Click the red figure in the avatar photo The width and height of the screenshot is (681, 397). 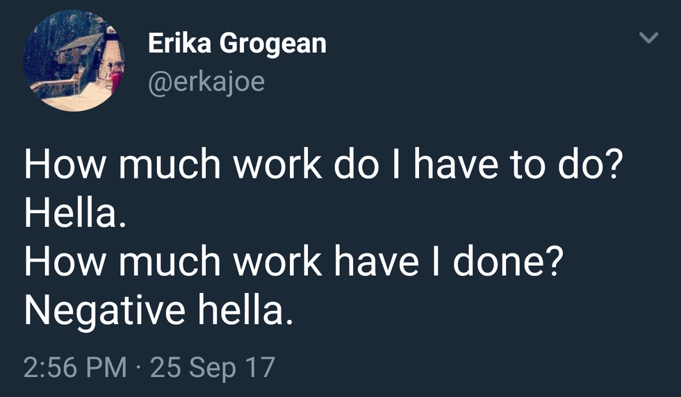click(115, 78)
